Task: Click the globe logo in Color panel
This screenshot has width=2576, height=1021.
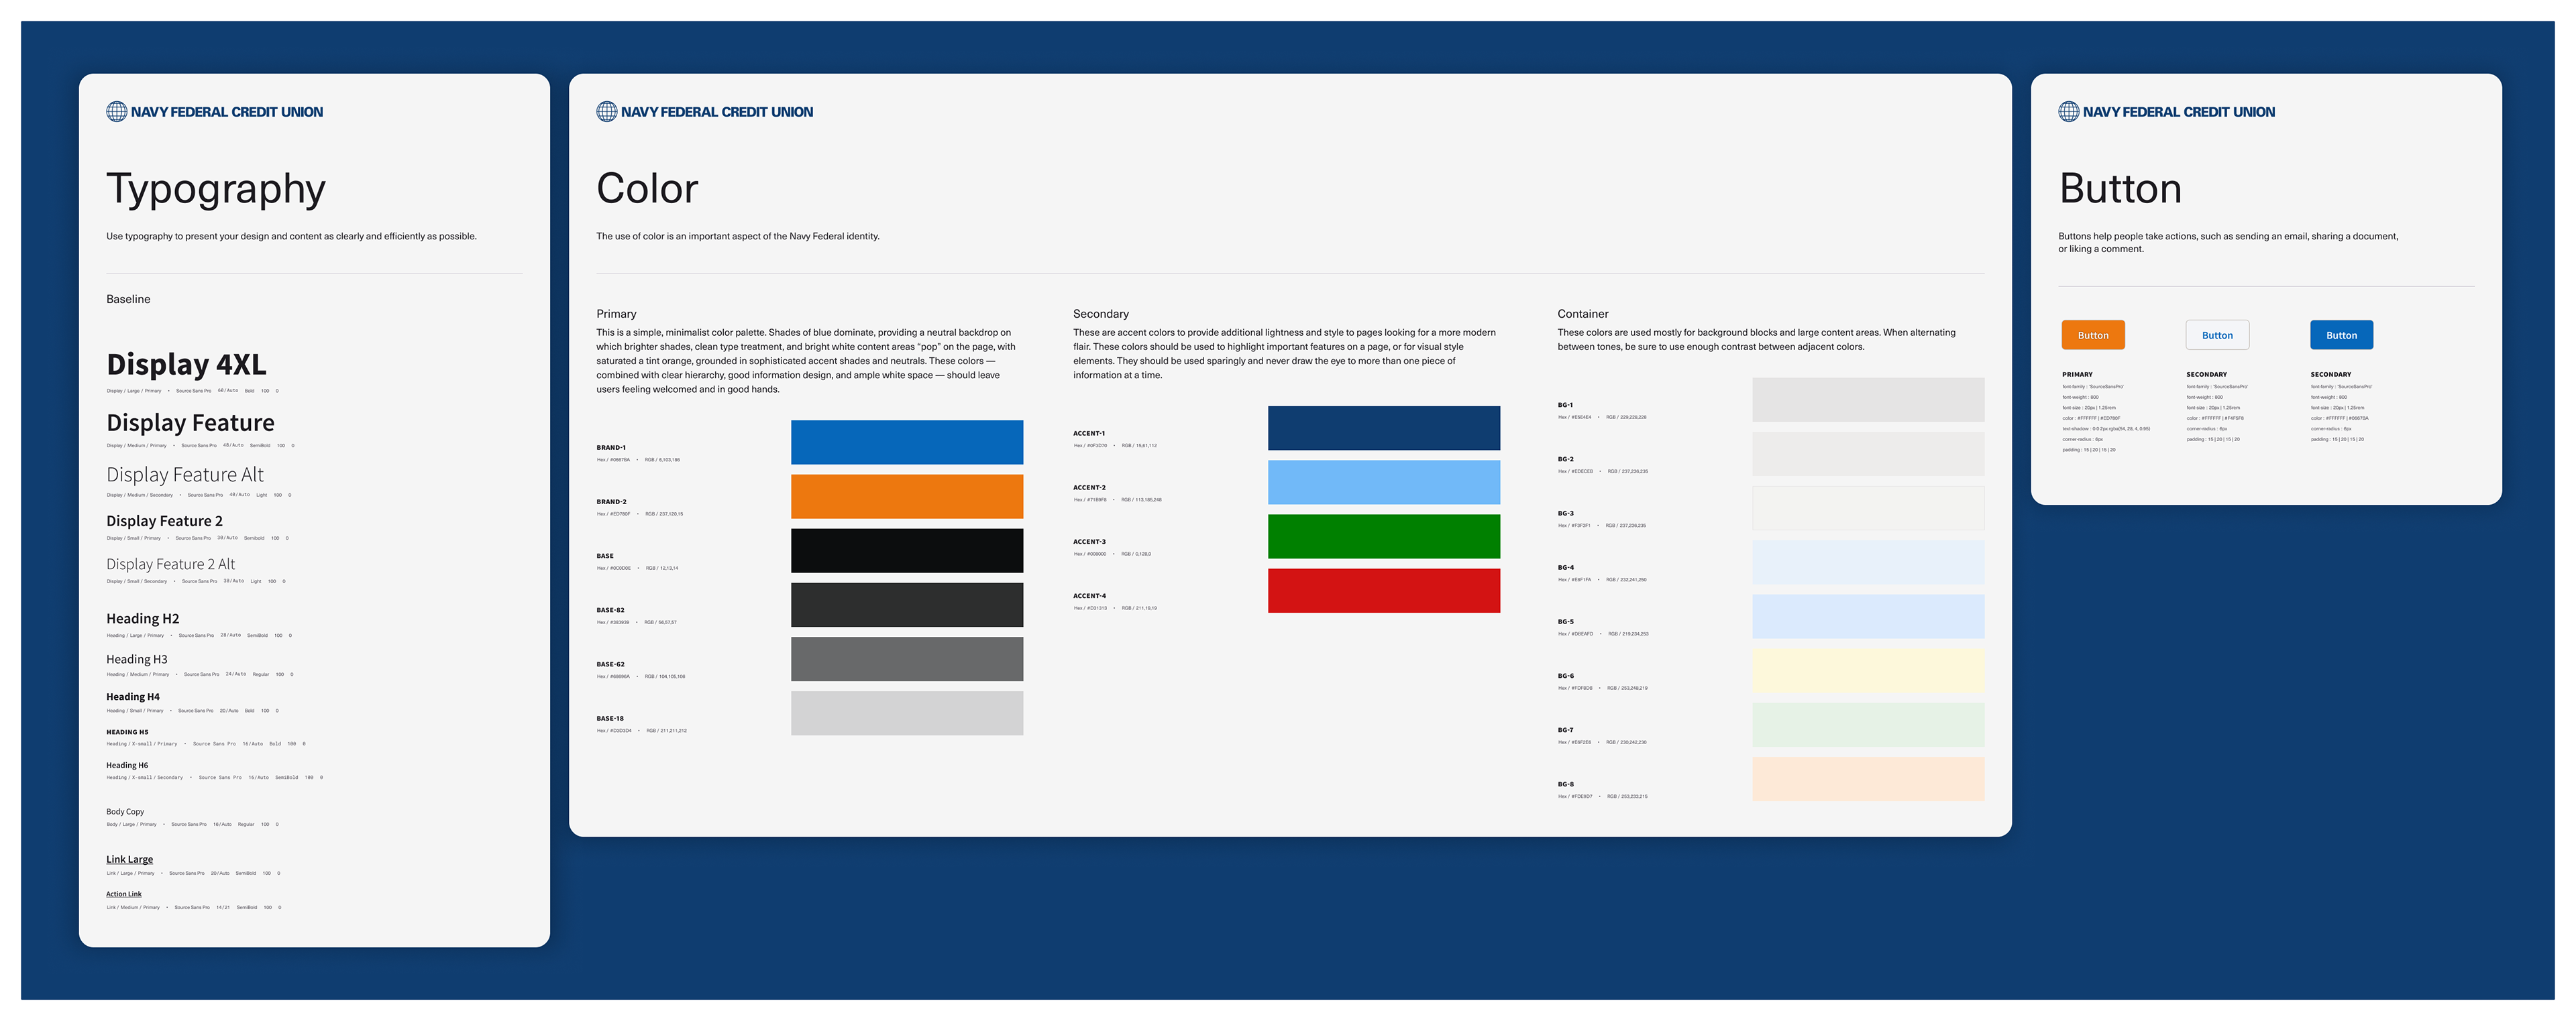Action: [x=607, y=112]
